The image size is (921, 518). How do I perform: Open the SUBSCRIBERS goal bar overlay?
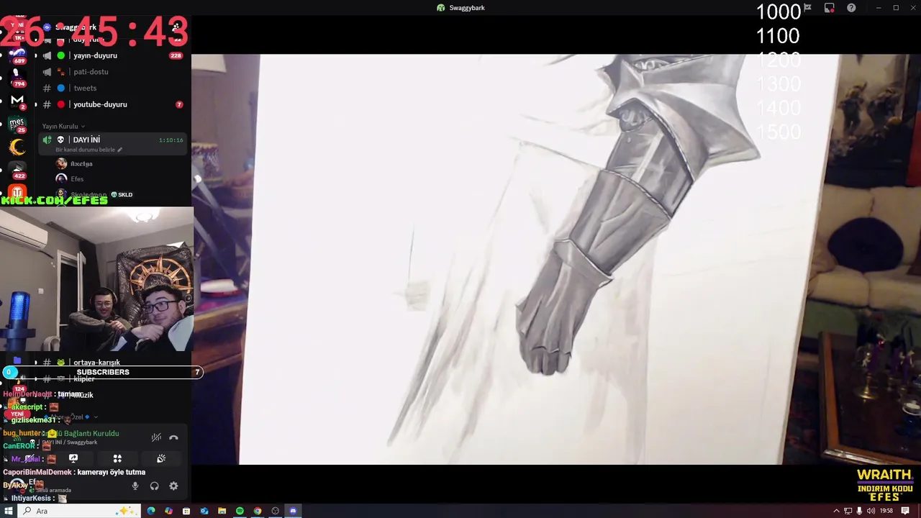(x=103, y=372)
